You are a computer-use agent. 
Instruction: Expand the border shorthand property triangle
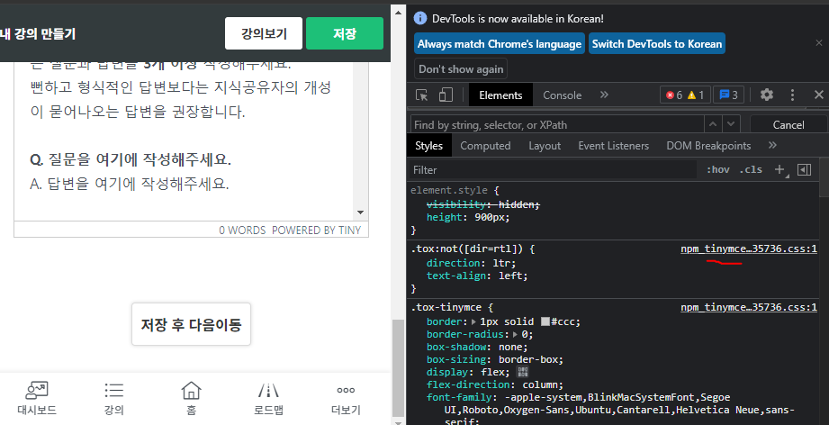pyautogui.click(x=475, y=321)
